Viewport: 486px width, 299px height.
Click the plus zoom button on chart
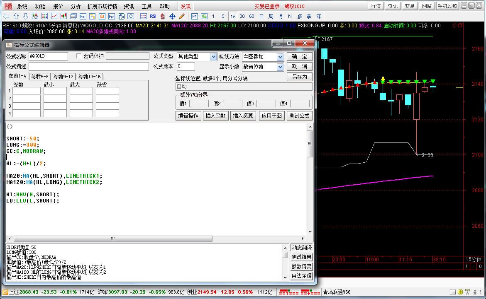pos(467,266)
